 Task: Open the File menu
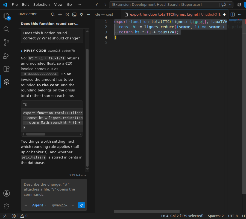point(14,5)
